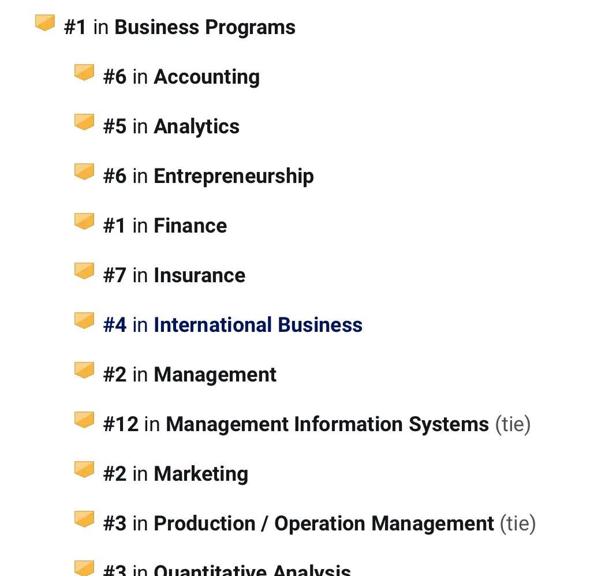Select the #2 in Marketing ranking

coord(175,474)
